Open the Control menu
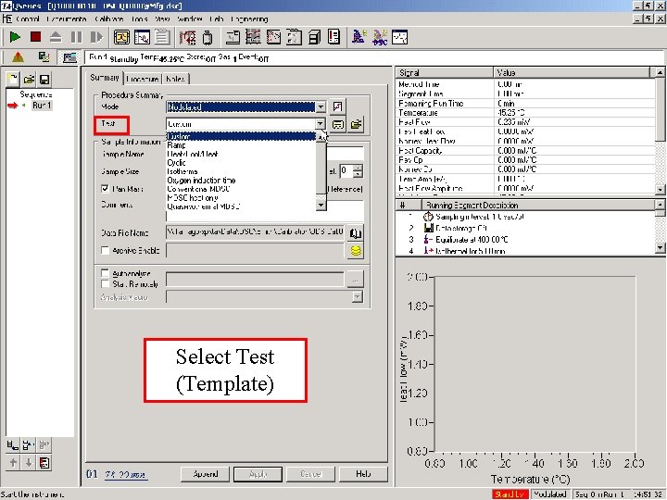 click(x=28, y=19)
